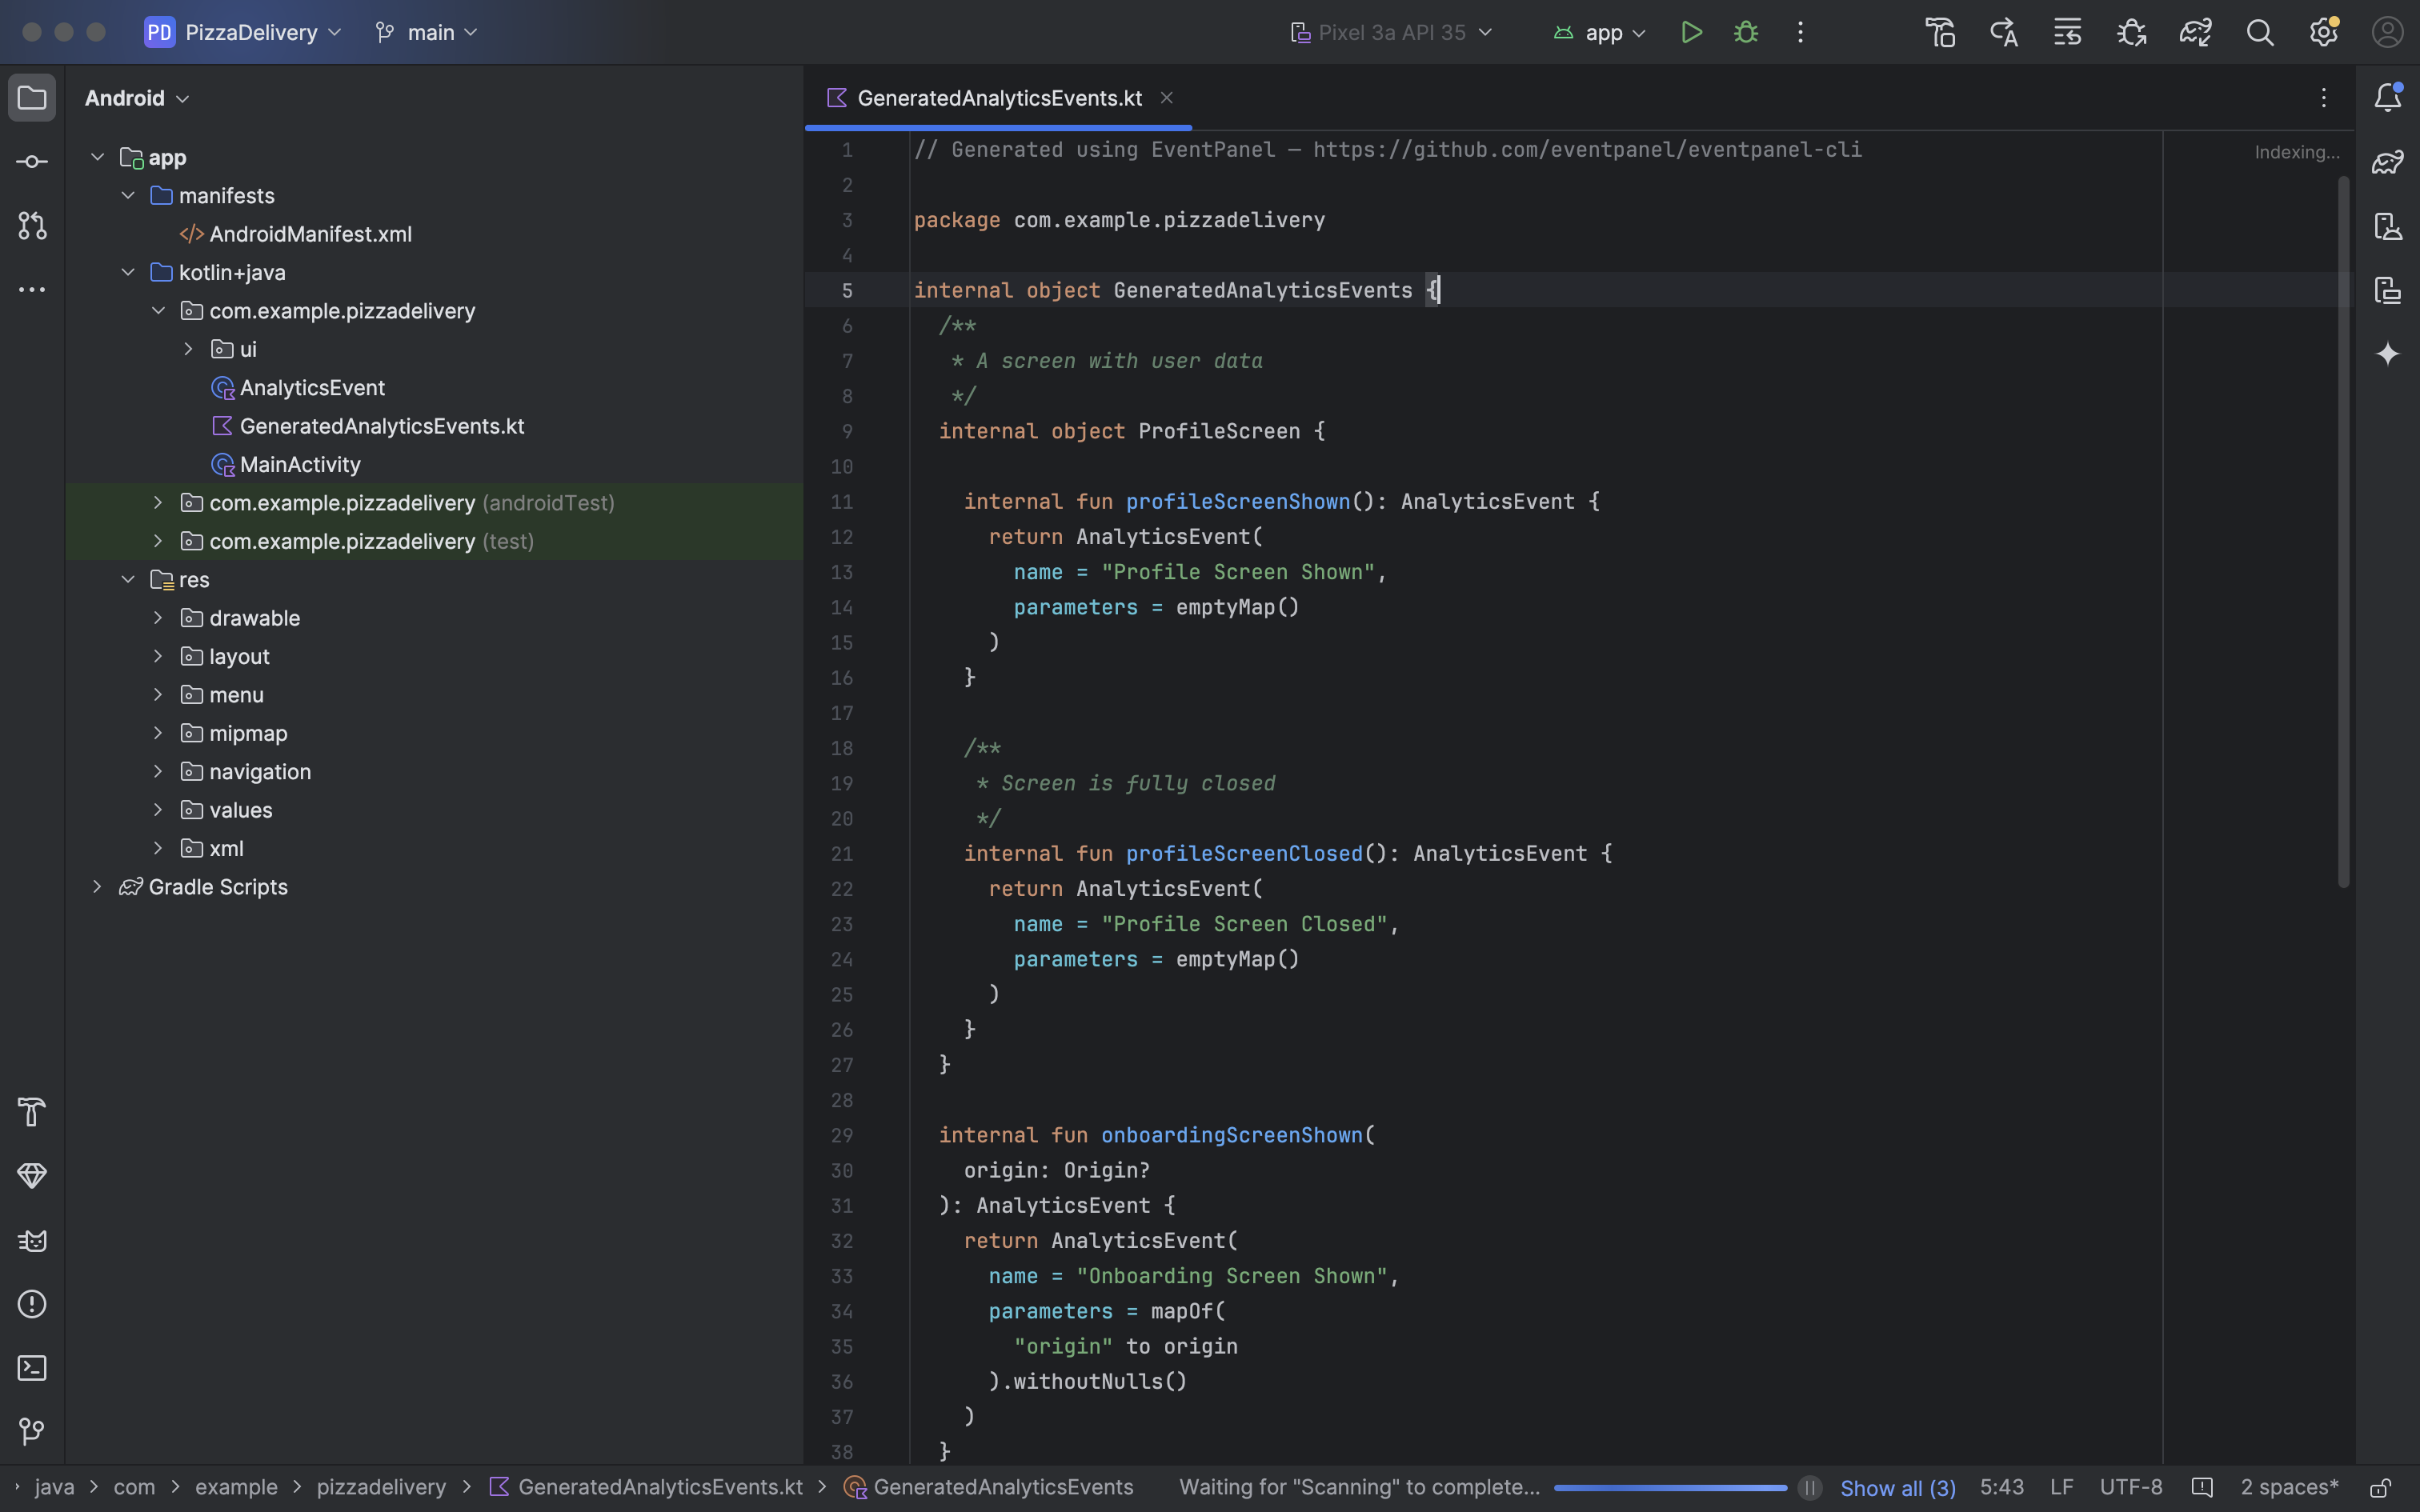2420x1512 pixels.
Task: Open the Terminal tool window
Action: tap(32, 1368)
